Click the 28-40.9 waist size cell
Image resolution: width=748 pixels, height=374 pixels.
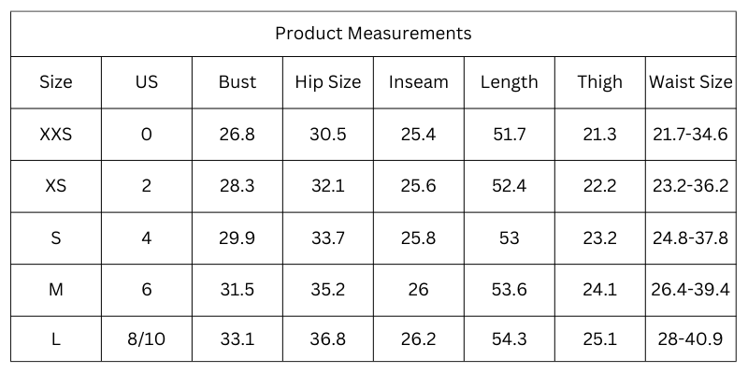pos(691,339)
